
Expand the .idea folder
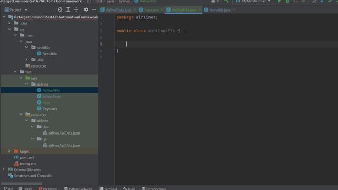10,23
